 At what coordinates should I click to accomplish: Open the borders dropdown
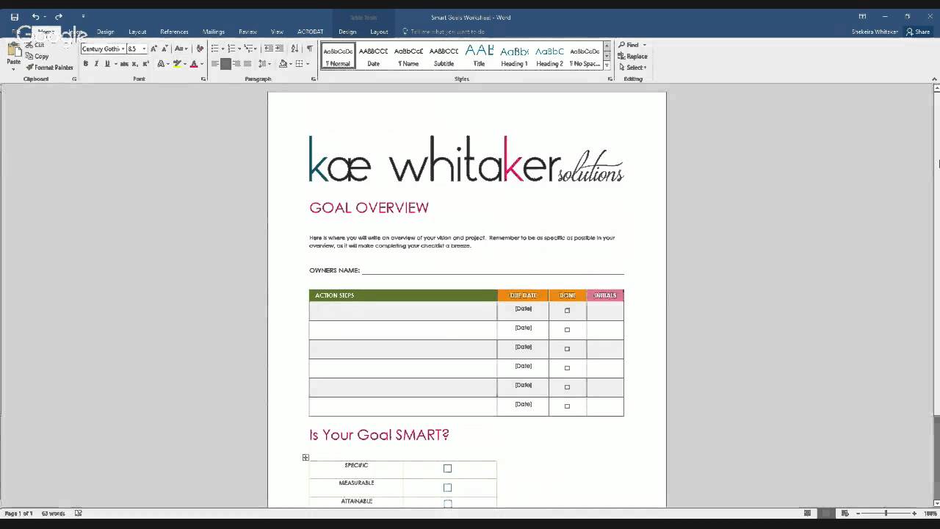click(308, 64)
